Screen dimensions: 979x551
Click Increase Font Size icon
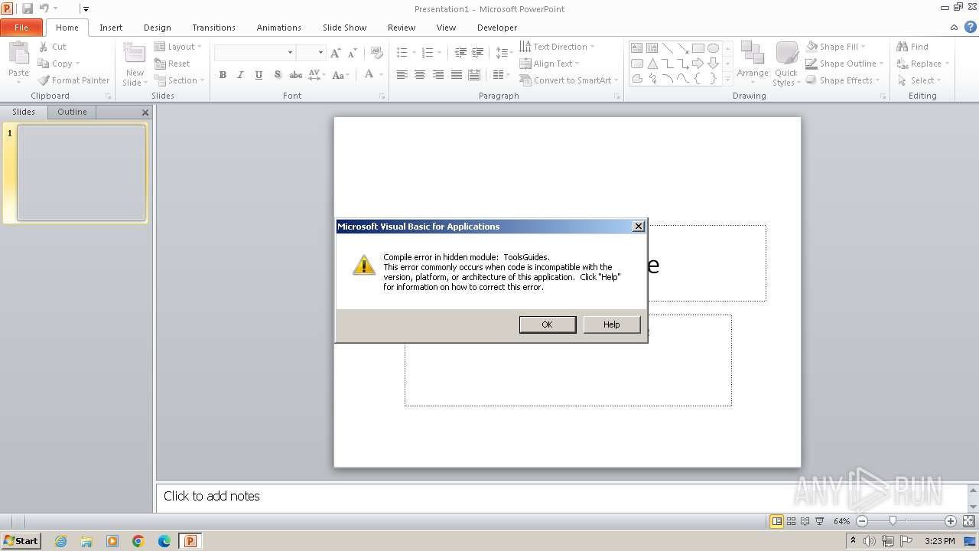(335, 53)
